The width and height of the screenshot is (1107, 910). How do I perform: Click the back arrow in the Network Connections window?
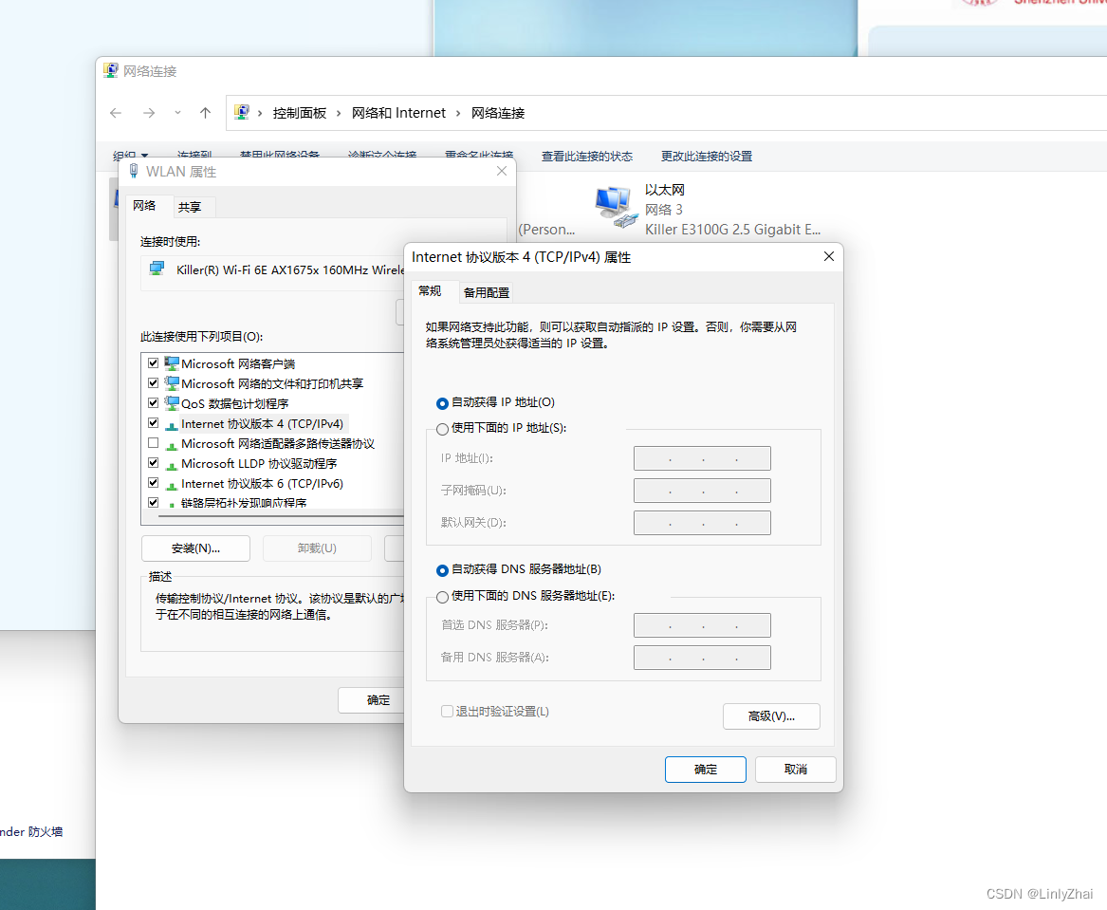tap(116, 113)
